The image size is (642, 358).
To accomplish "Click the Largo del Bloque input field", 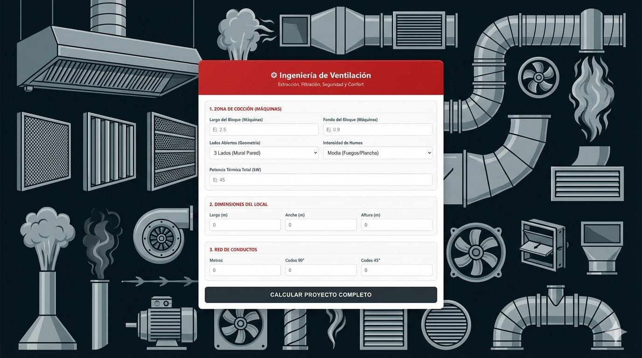I will [264, 130].
